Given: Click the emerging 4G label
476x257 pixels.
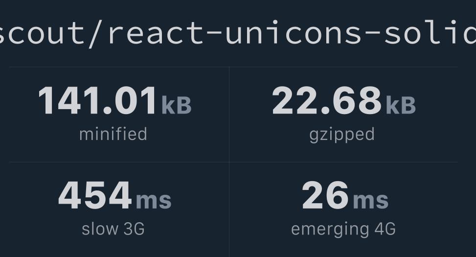Looking at the screenshot, I should click(x=343, y=230).
